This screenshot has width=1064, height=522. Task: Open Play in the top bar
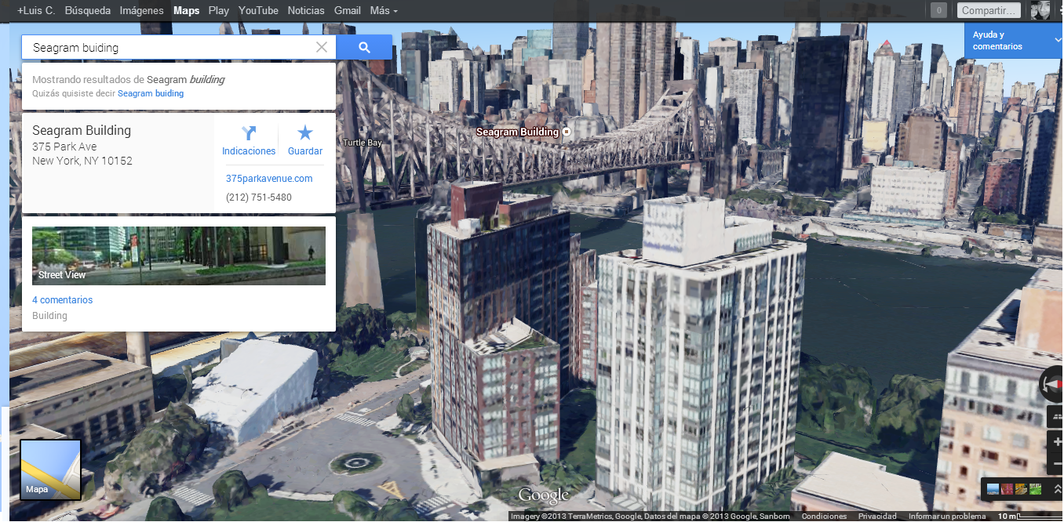pyautogui.click(x=219, y=11)
